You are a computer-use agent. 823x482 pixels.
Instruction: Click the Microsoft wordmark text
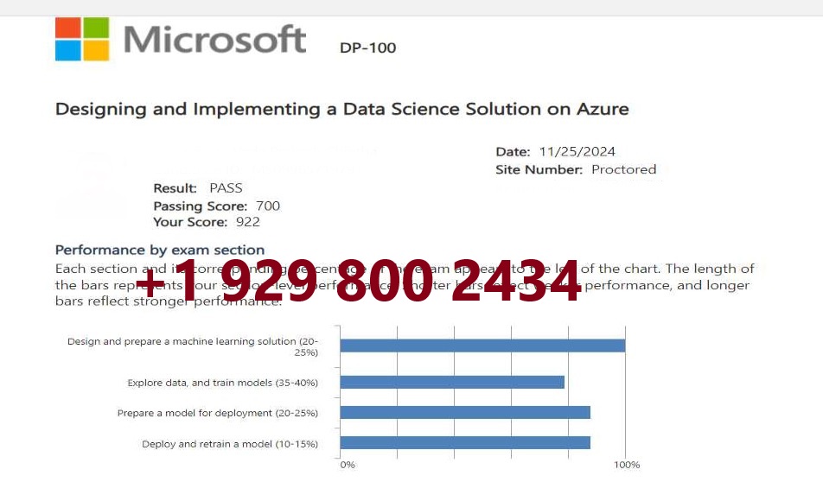coord(214,40)
